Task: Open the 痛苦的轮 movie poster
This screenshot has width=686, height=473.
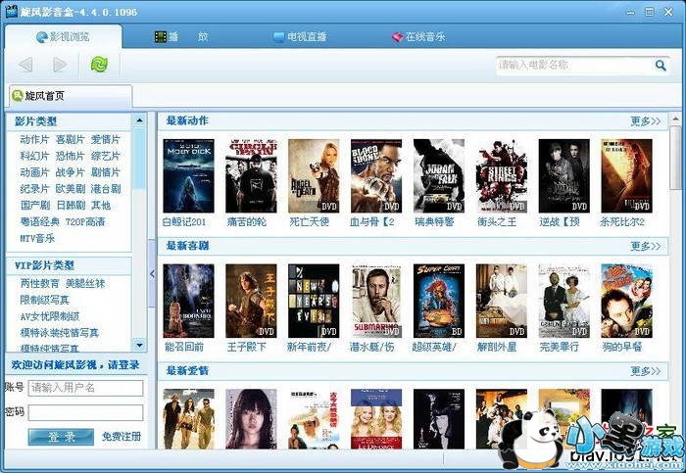Action: point(251,175)
